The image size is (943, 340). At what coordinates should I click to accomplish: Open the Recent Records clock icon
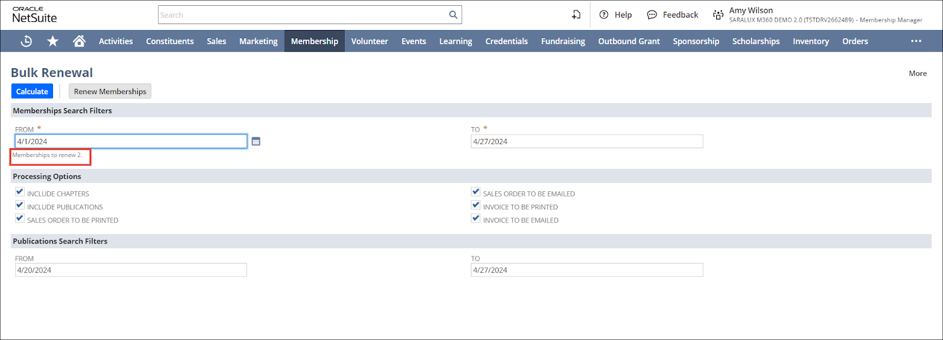[x=26, y=41]
